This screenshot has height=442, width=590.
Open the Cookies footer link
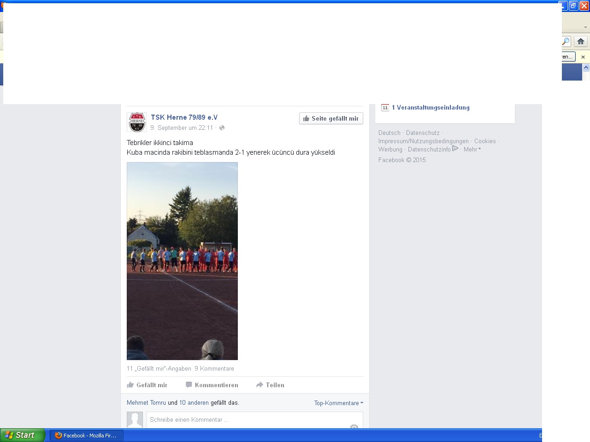(485, 141)
